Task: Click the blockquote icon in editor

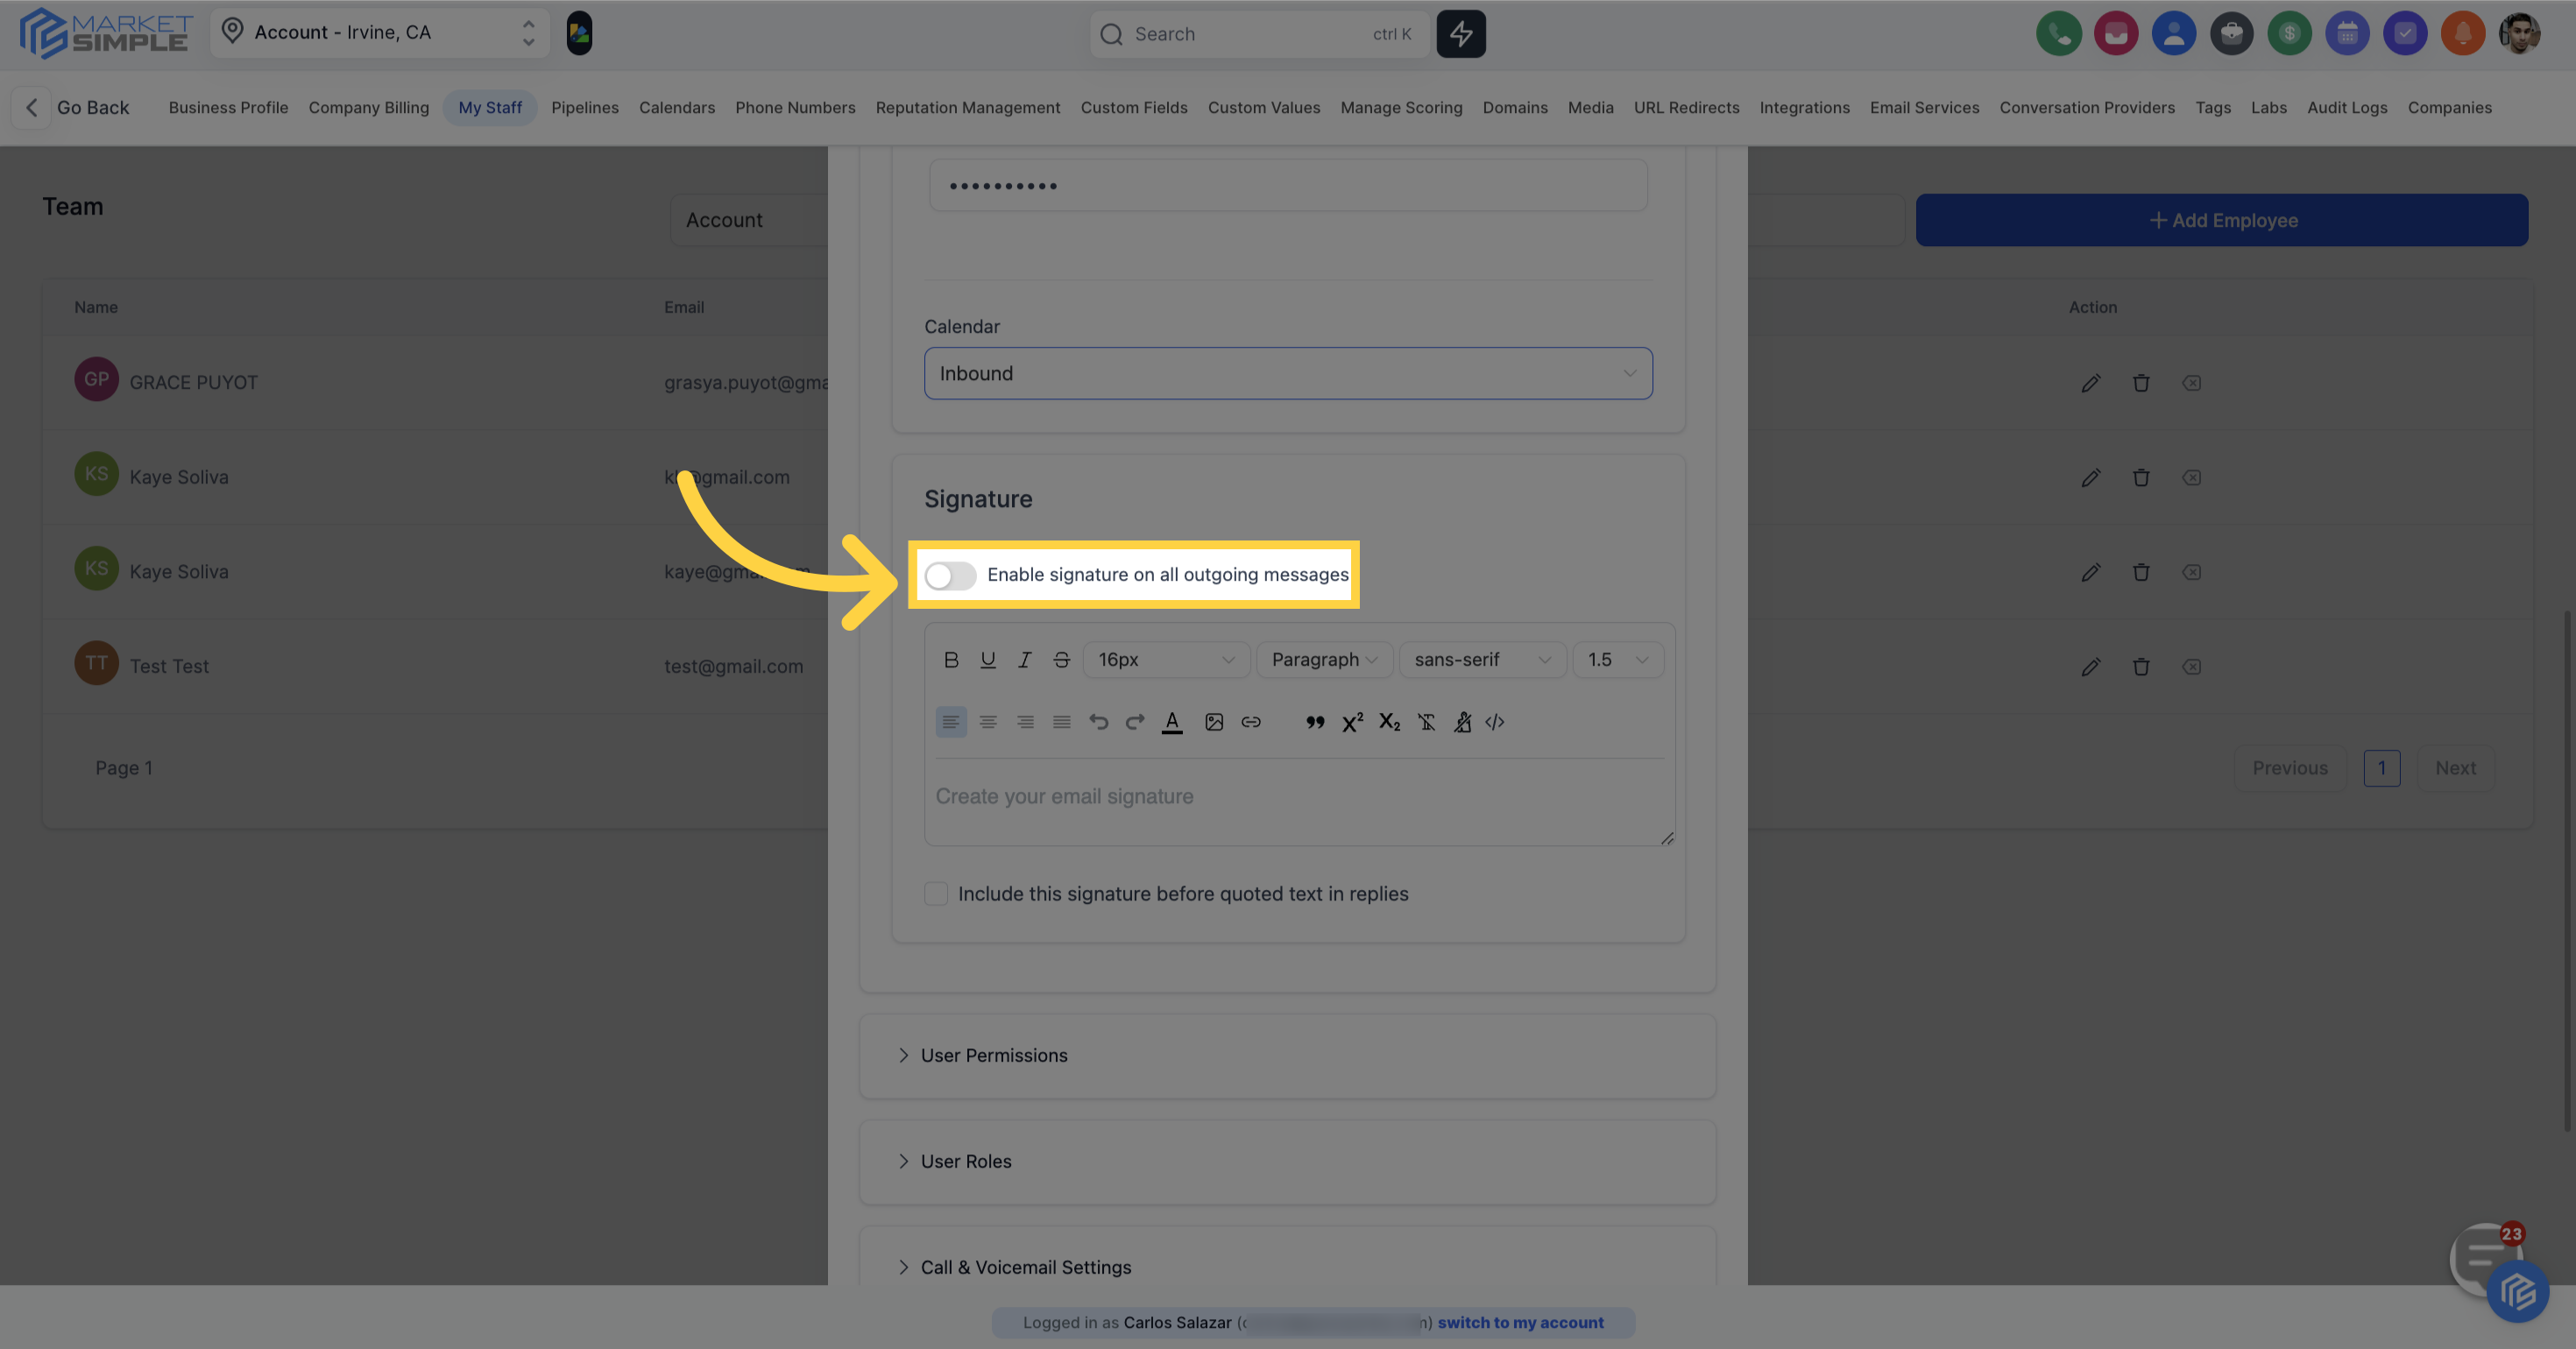Action: 1314,722
